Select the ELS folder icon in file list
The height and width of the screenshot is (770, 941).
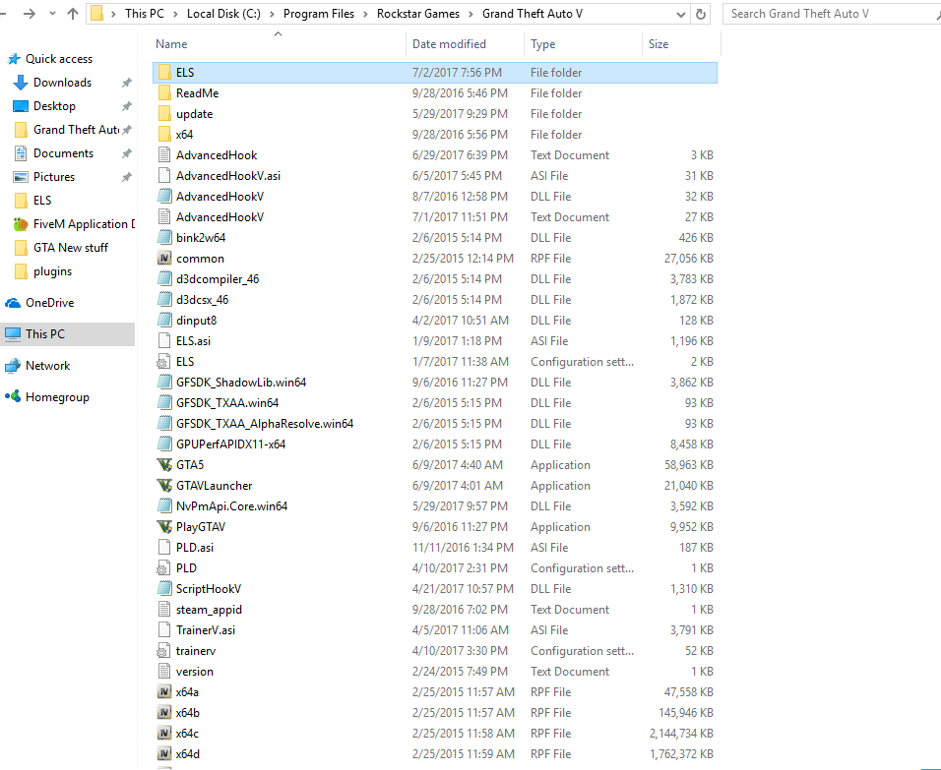(x=164, y=73)
